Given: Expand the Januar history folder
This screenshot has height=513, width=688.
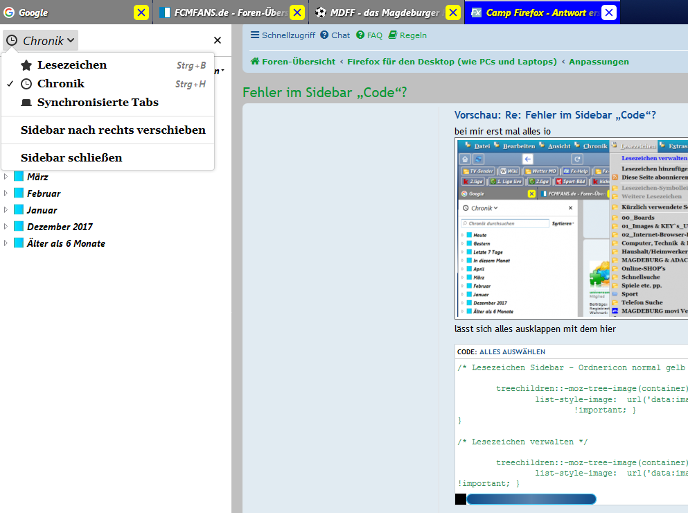Looking at the screenshot, I should tap(6, 210).
